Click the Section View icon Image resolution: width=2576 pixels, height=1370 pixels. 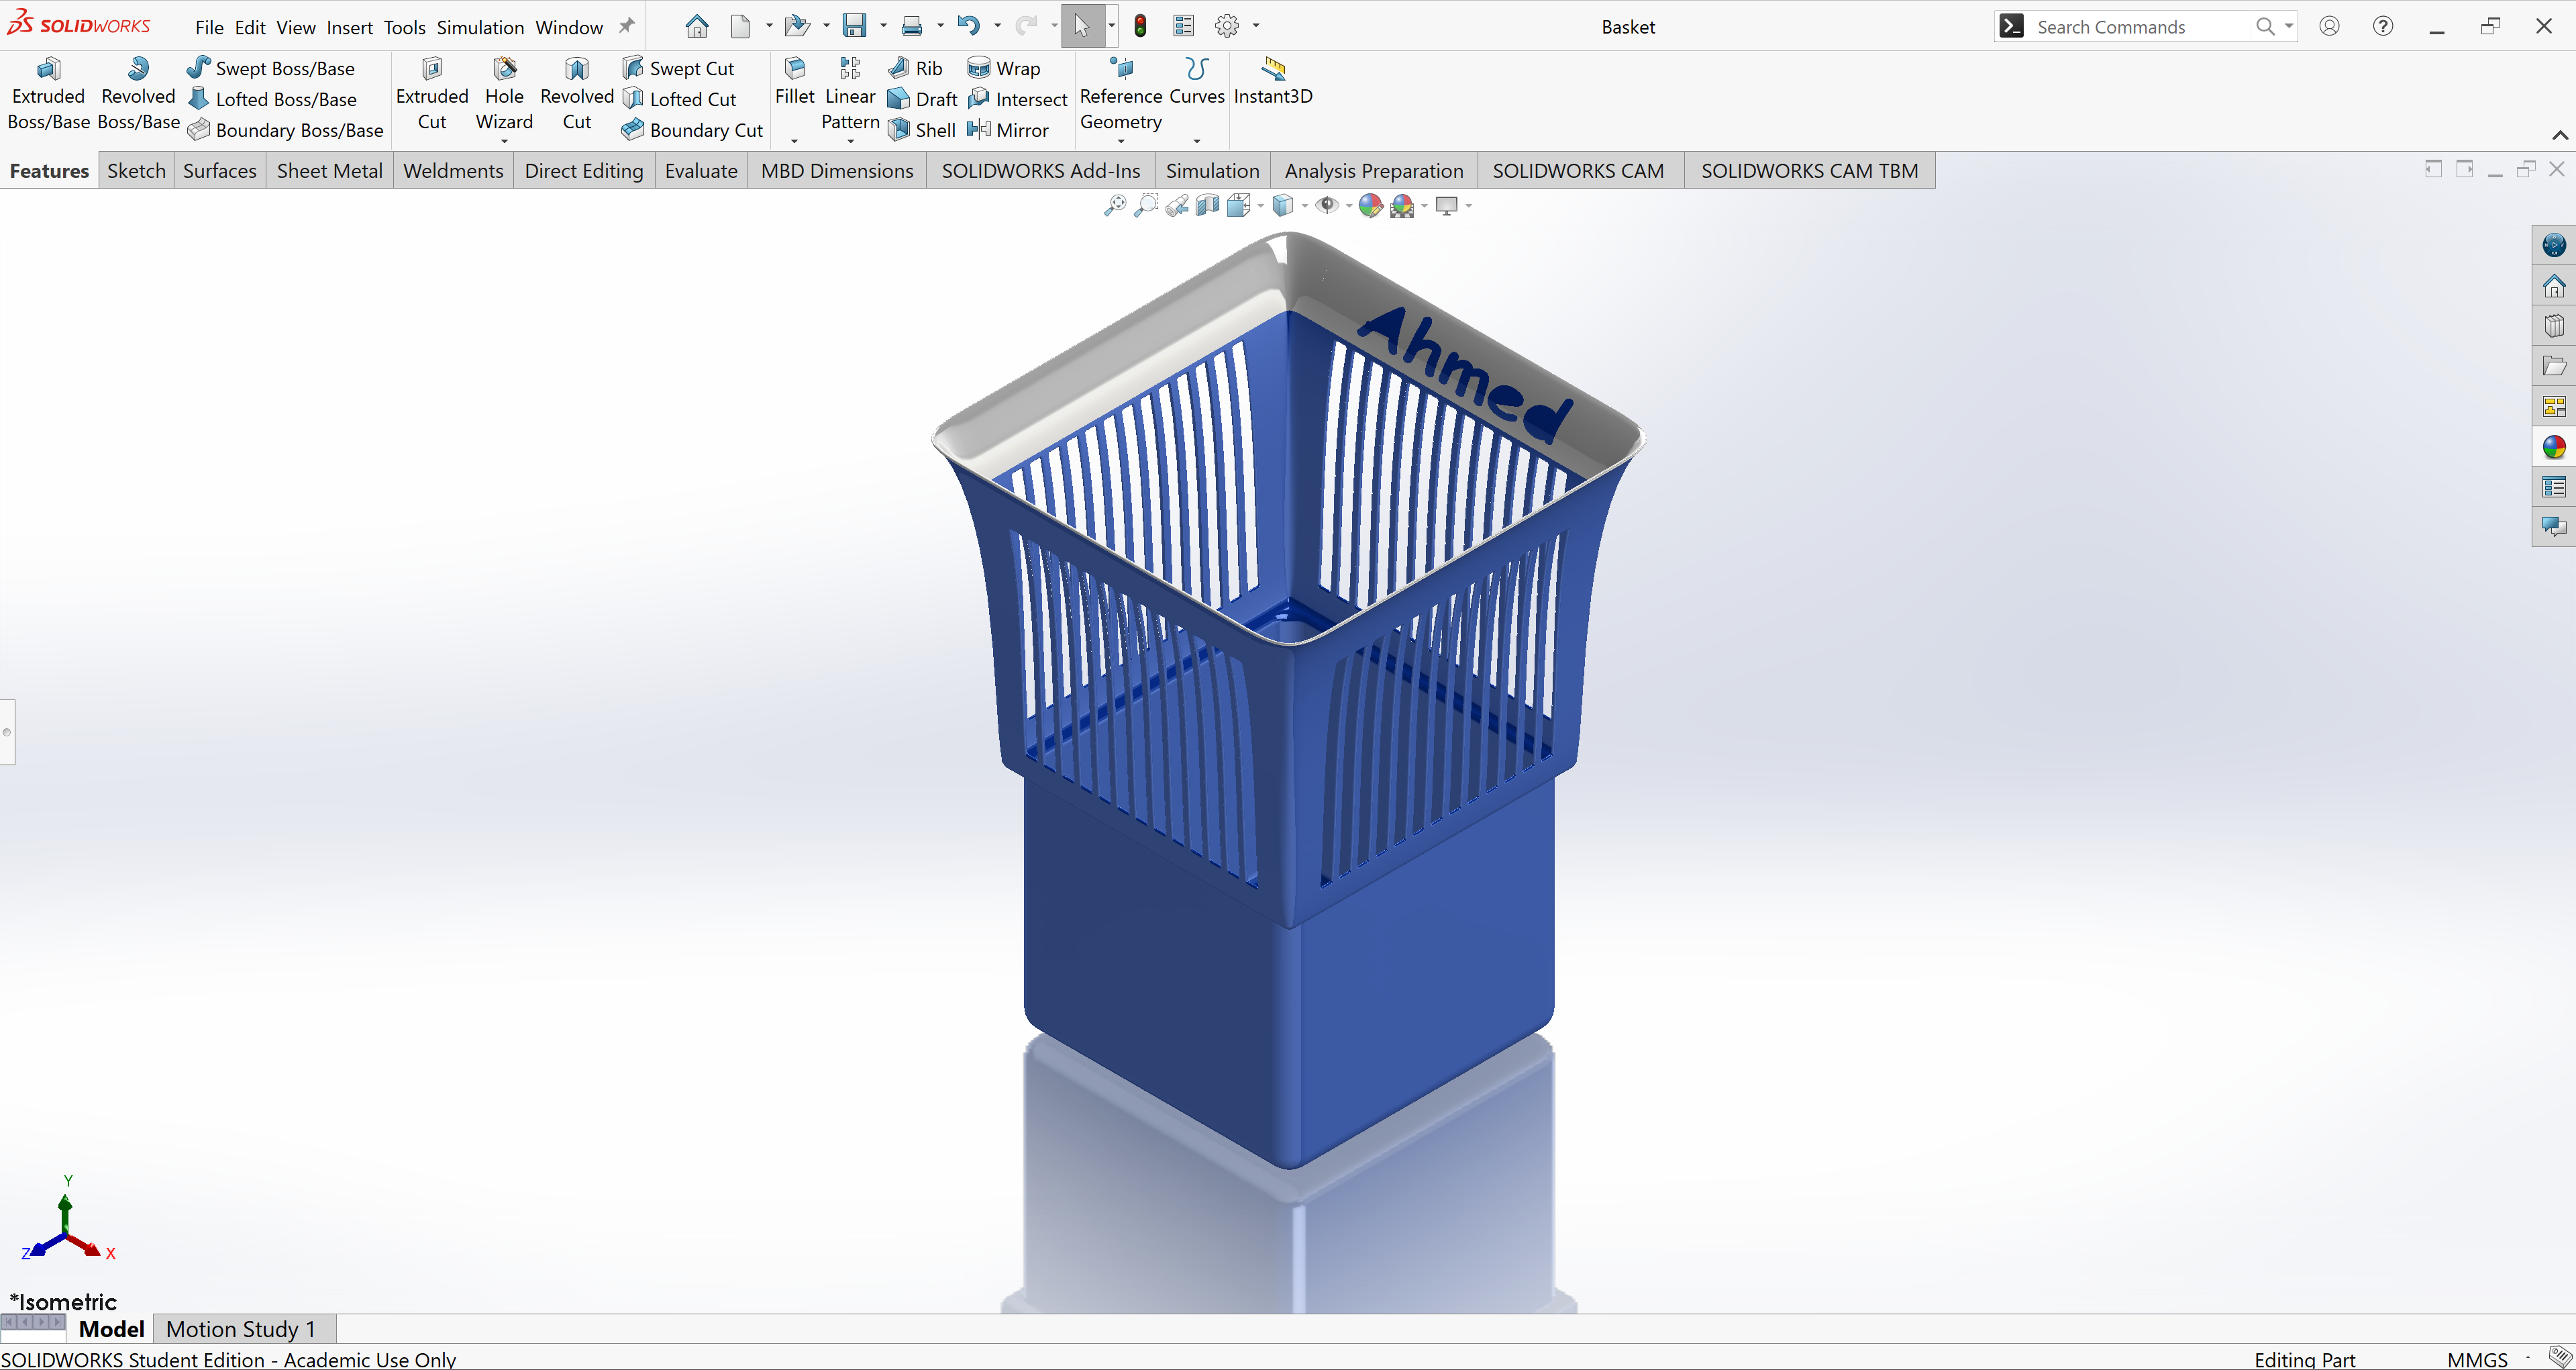1208,205
